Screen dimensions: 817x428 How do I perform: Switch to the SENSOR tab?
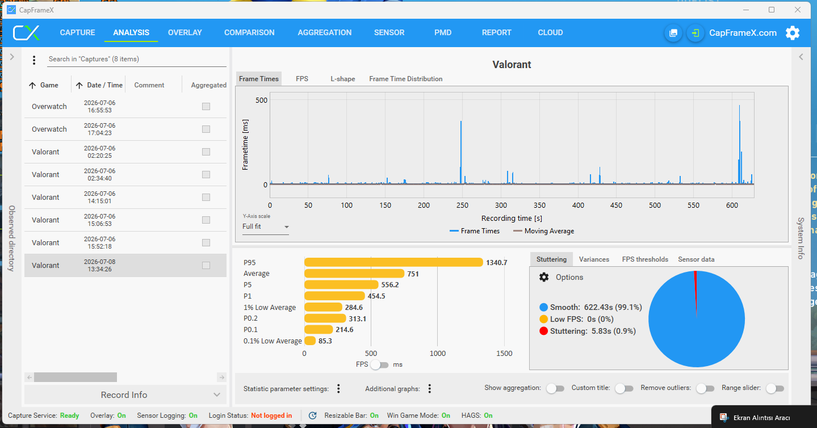[x=389, y=33]
